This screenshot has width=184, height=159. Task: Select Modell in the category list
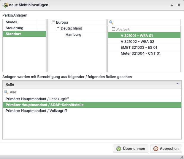(12, 22)
